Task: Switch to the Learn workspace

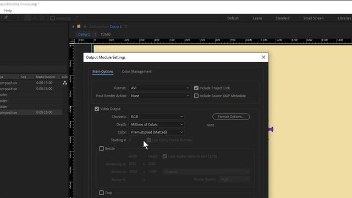Action: click(257, 18)
